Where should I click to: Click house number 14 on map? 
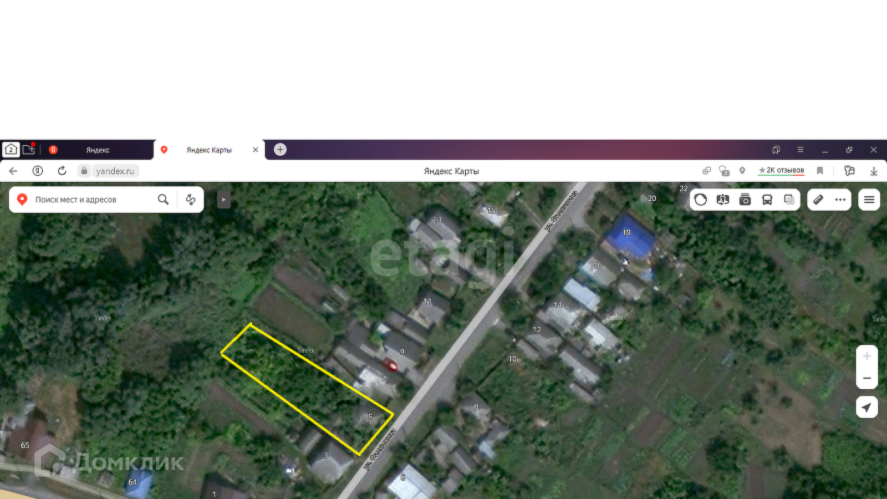(558, 305)
